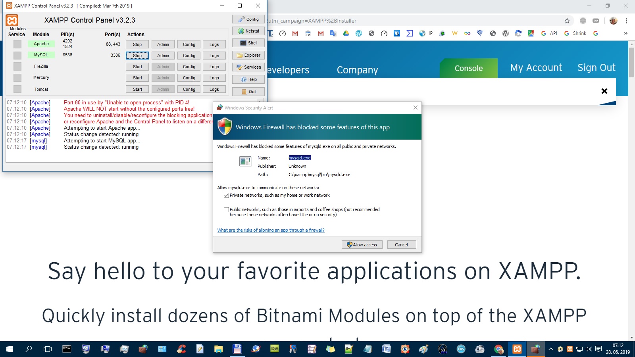Viewport: 635px width, 357px height.
Task: Open Dreamweaver from the taskbar
Action: (x=274, y=349)
